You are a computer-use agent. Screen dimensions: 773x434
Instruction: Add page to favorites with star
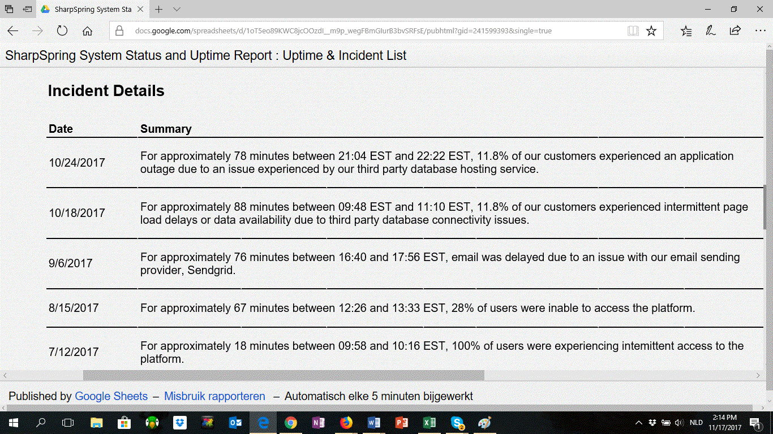click(651, 31)
